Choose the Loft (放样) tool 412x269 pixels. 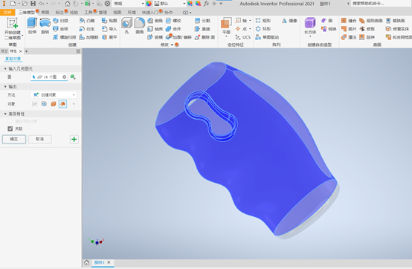pyautogui.click(x=61, y=29)
